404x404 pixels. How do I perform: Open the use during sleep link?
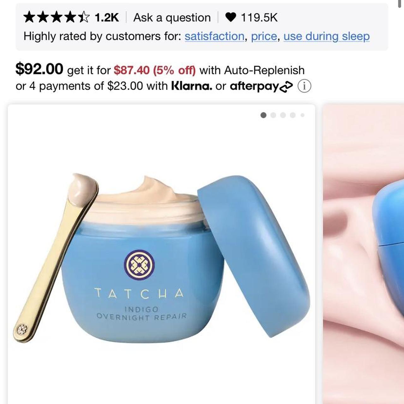tap(326, 36)
